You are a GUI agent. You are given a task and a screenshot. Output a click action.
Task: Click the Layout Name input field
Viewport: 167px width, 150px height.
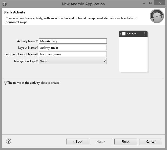coord(73,48)
